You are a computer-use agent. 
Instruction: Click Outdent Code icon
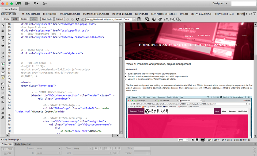click(3, 113)
